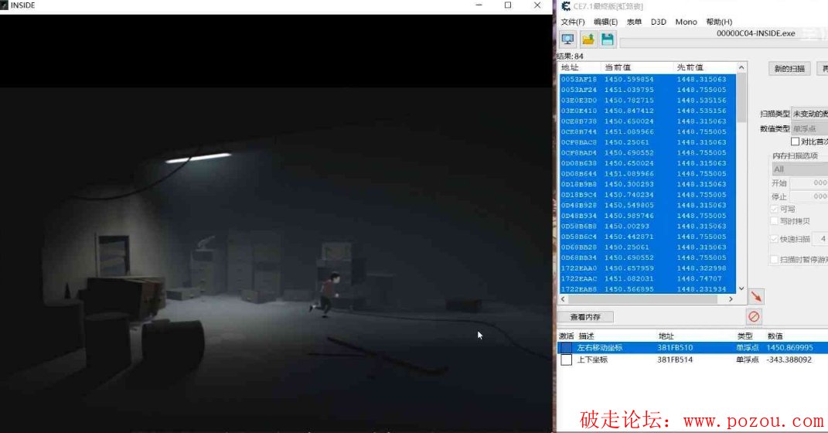Click the scroll left arrow of results list
Image resolution: width=828 pixels, height=433 pixels.
point(563,299)
